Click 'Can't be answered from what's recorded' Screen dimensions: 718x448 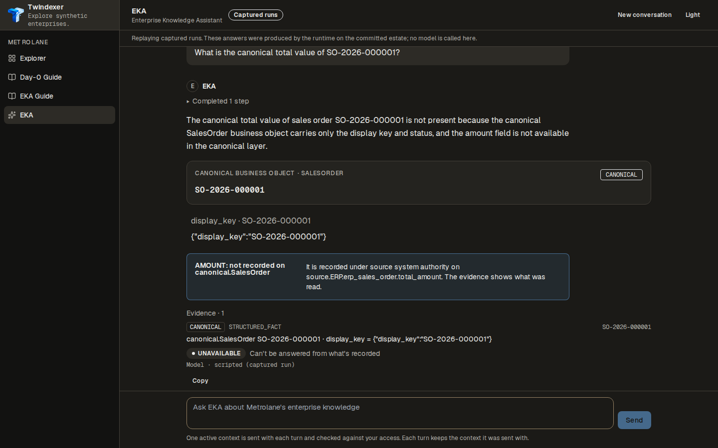(x=315, y=353)
